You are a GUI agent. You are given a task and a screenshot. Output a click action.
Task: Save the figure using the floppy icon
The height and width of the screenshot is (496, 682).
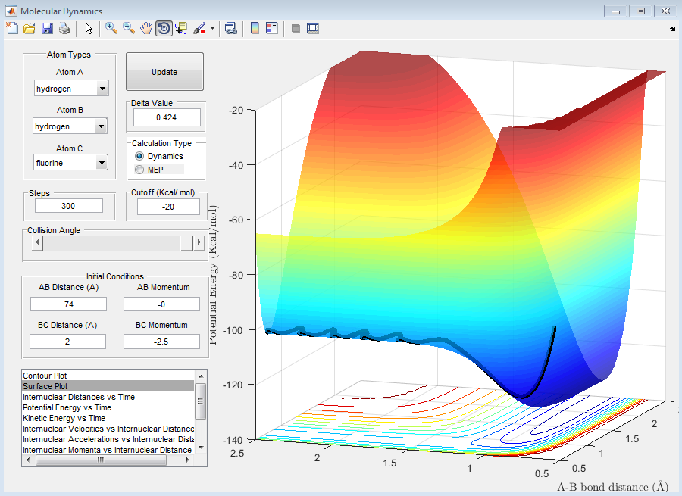46,28
